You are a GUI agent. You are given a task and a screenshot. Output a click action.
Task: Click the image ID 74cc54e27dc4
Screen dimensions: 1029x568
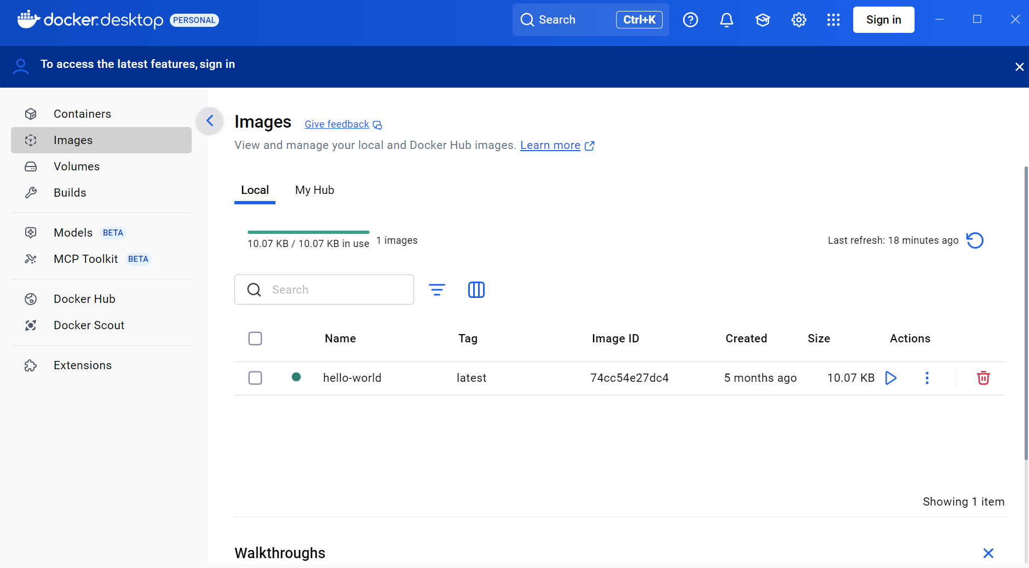pyautogui.click(x=629, y=378)
